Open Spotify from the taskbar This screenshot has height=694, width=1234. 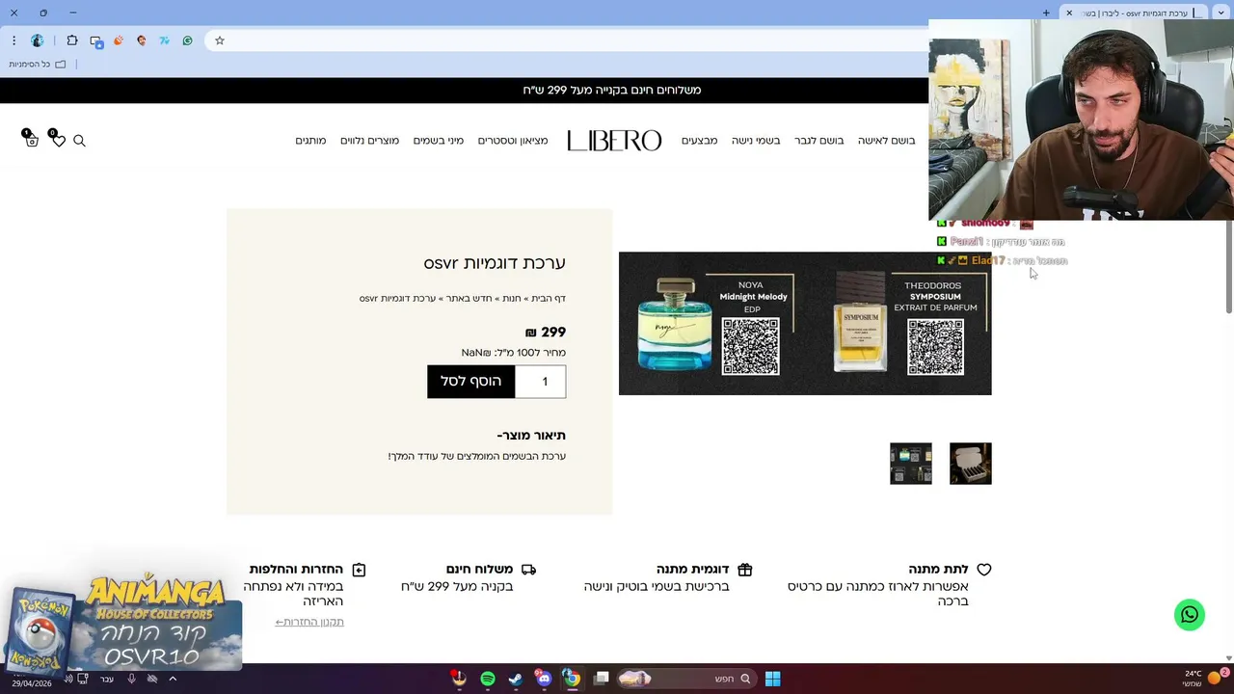(x=488, y=679)
